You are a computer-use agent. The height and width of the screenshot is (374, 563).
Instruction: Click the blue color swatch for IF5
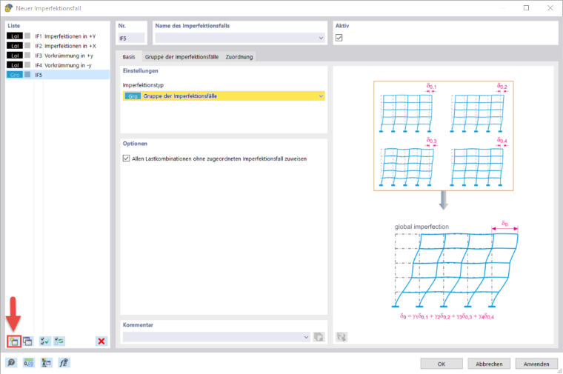click(x=27, y=75)
